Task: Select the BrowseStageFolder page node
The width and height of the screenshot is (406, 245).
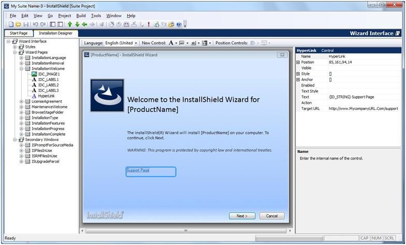Action: 48,112
